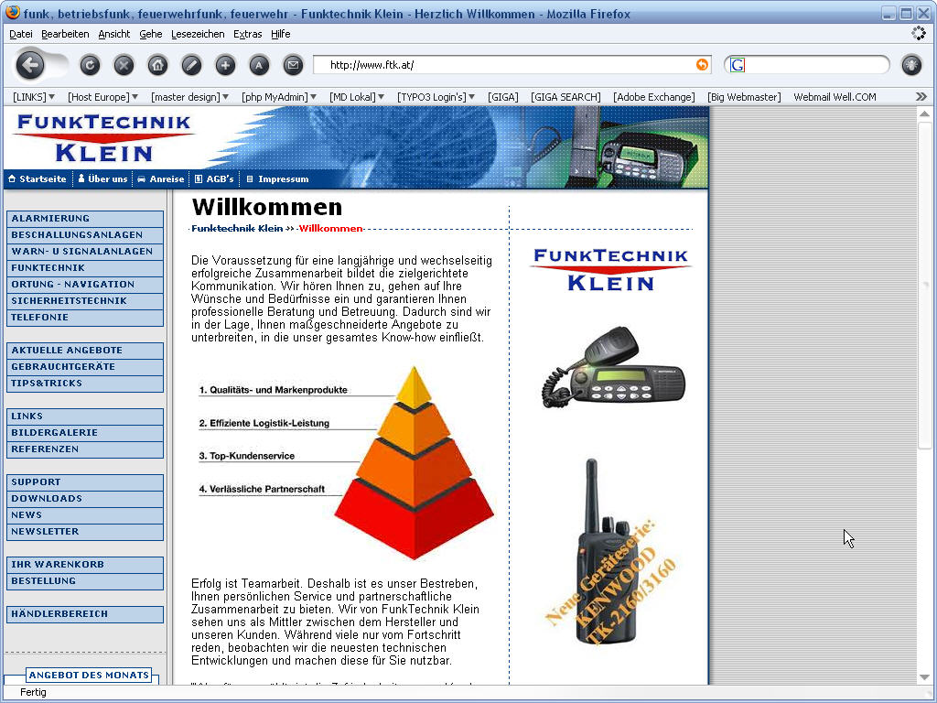Click the mobile radio with microphone image
Image resolution: width=937 pixels, height=703 pixels.
tap(612, 368)
